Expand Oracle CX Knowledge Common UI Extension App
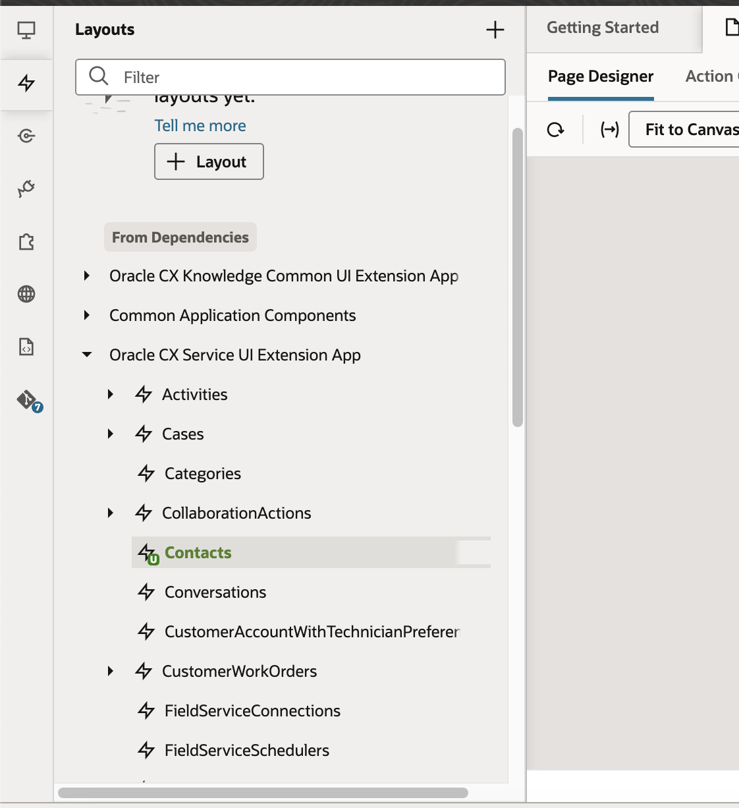 click(87, 275)
